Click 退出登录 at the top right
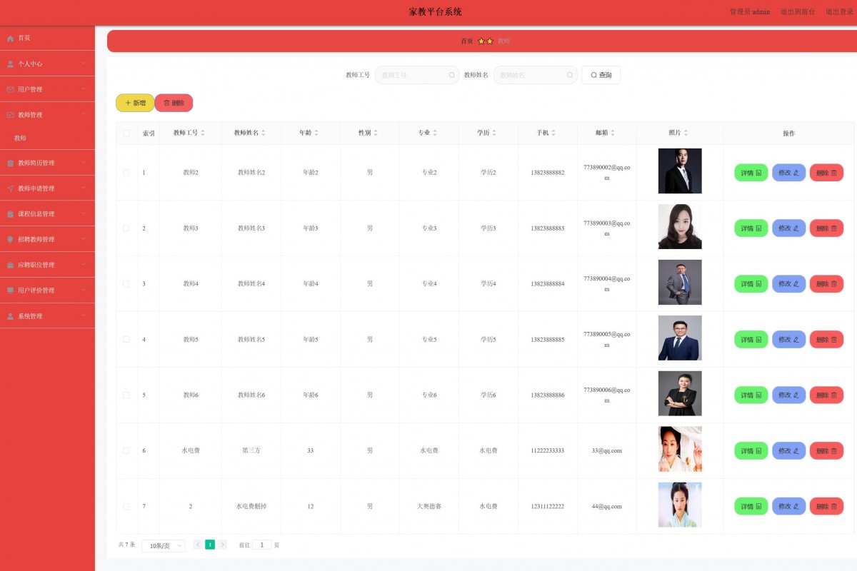The image size is (857, 571). (x=839, y=11)
